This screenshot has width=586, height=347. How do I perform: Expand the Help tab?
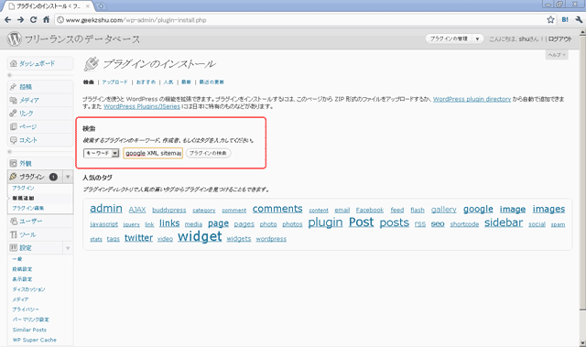pyautogui.click(x=557, y=55)
